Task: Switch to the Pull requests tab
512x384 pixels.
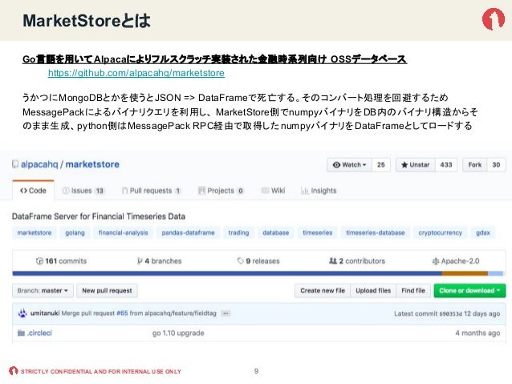Action: 151,191
